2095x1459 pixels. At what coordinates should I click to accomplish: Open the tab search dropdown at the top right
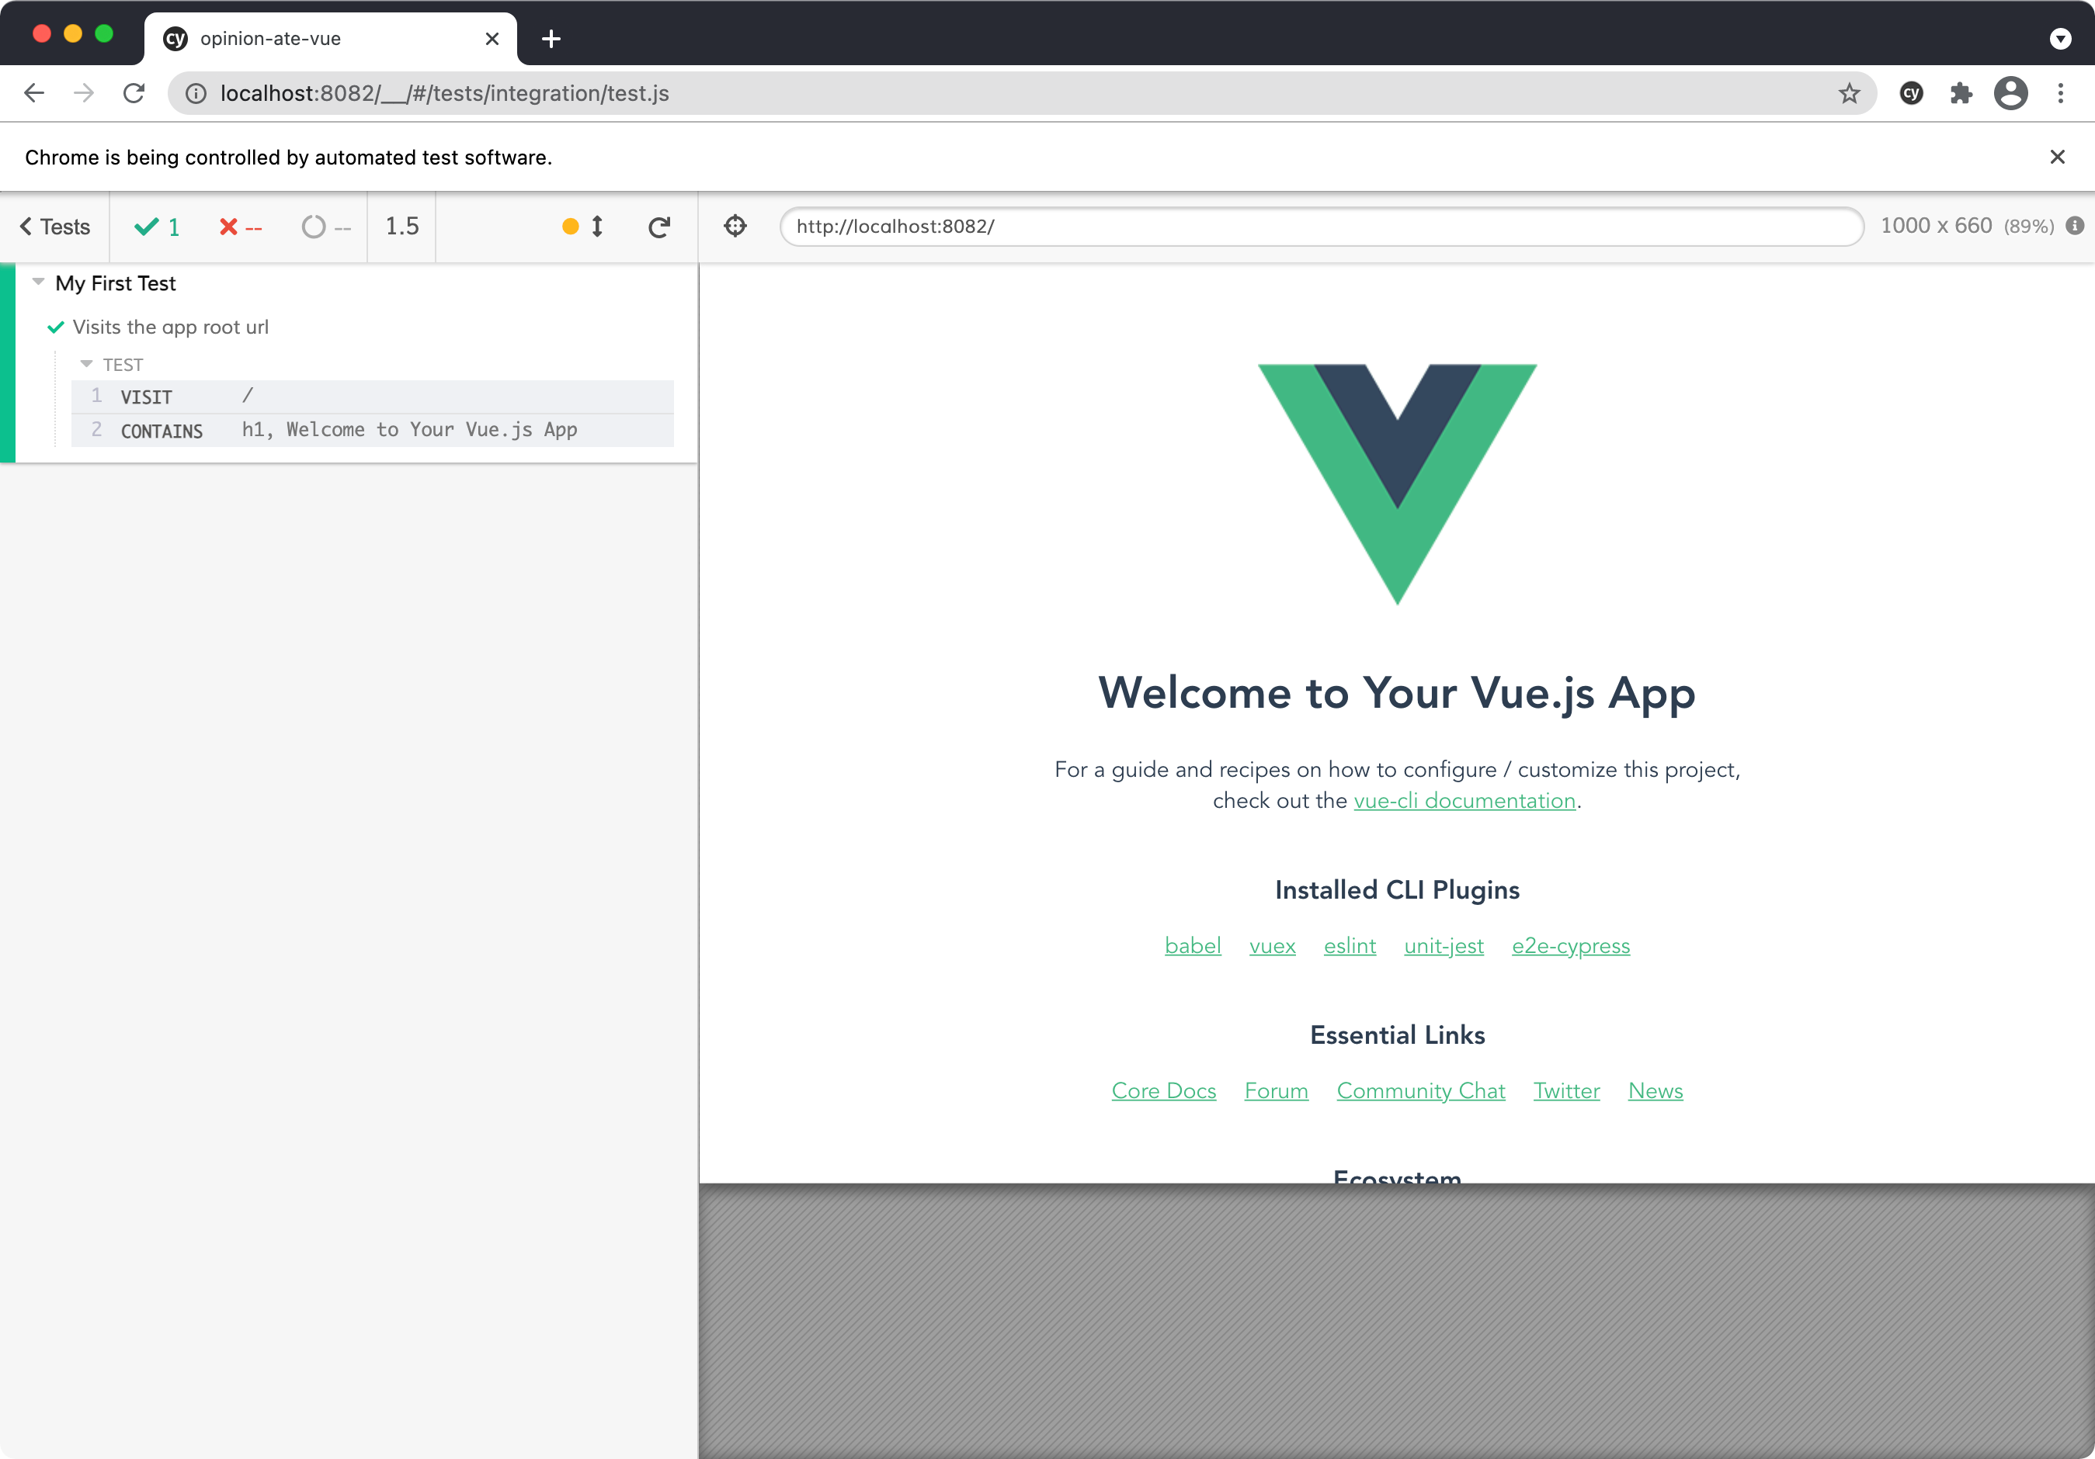2060,38
